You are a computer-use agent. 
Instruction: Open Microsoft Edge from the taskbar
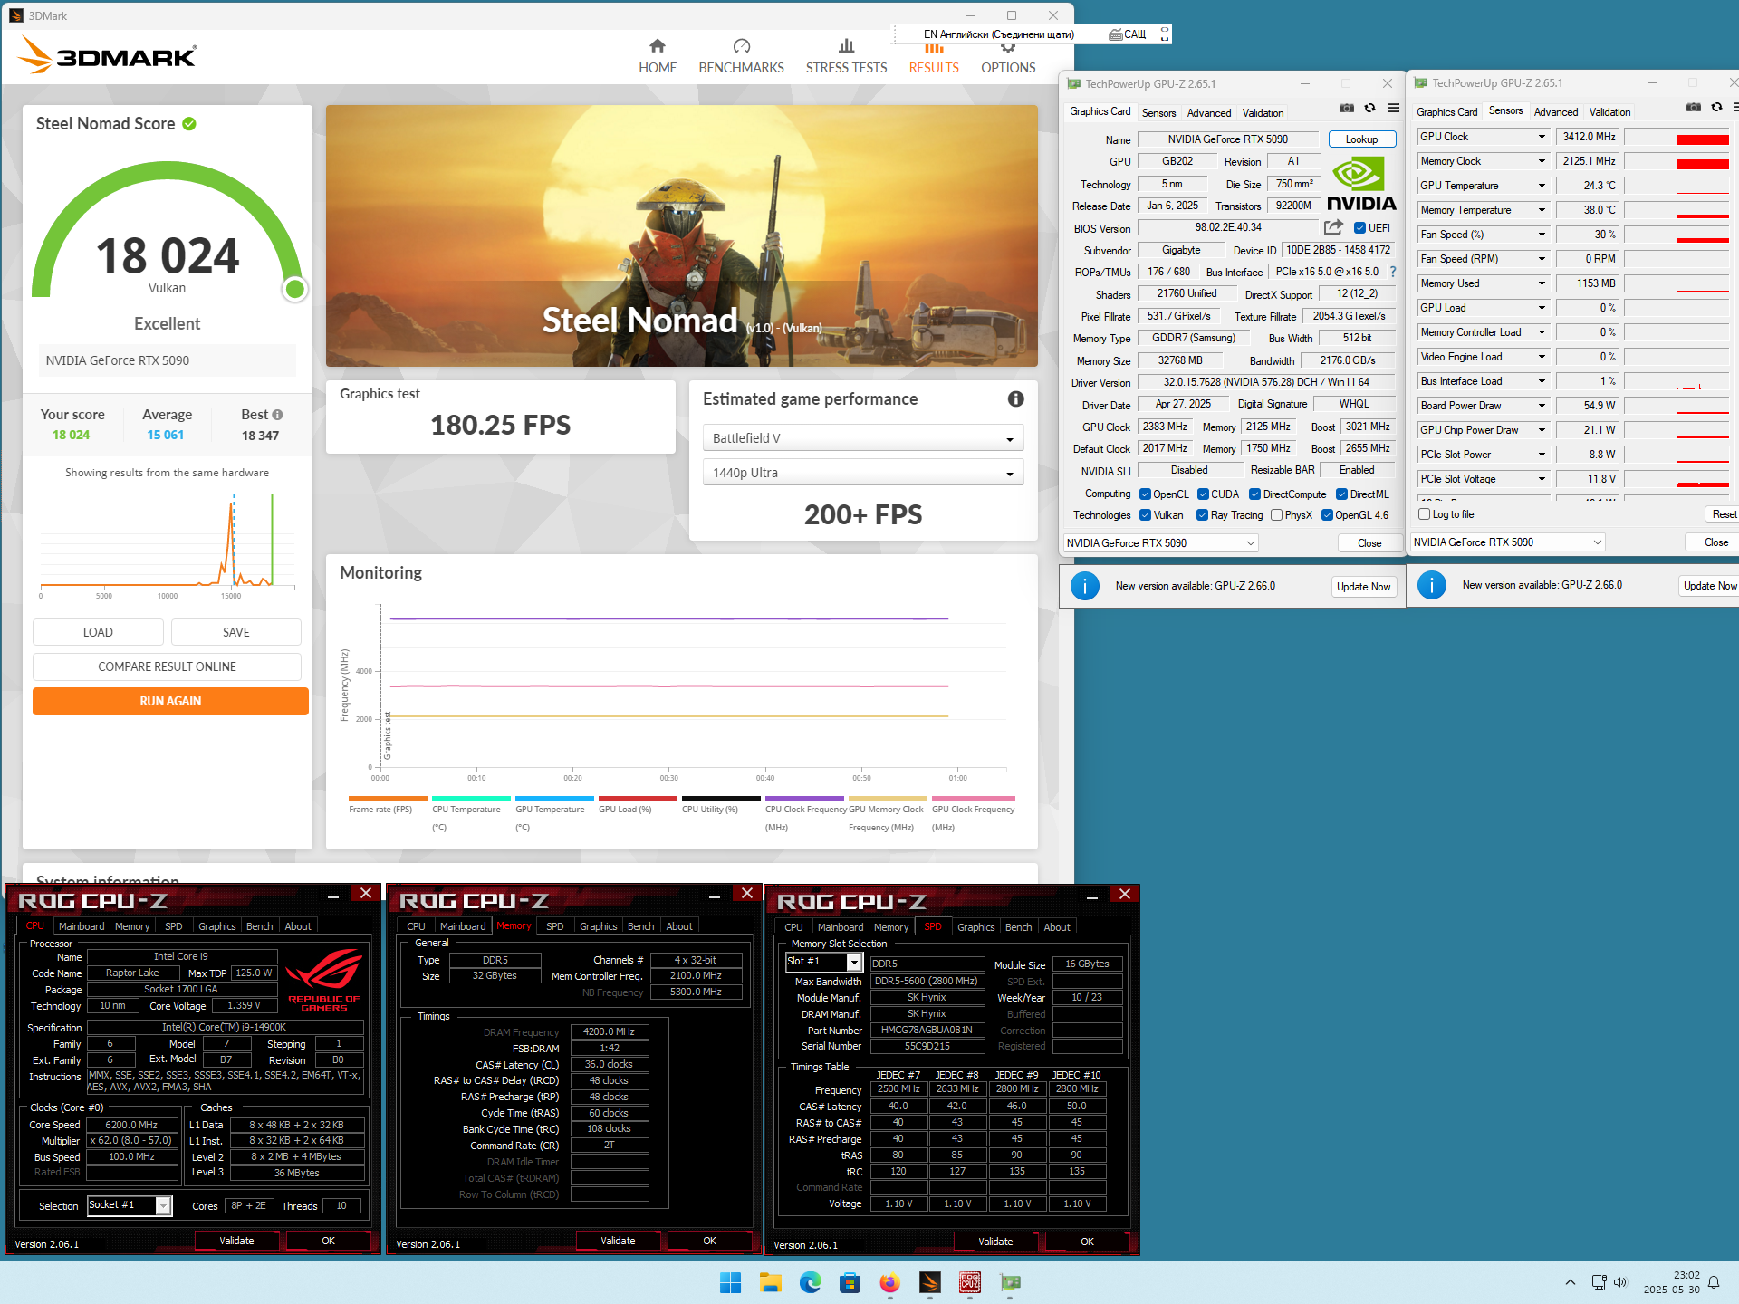[x=810, y=1282]
